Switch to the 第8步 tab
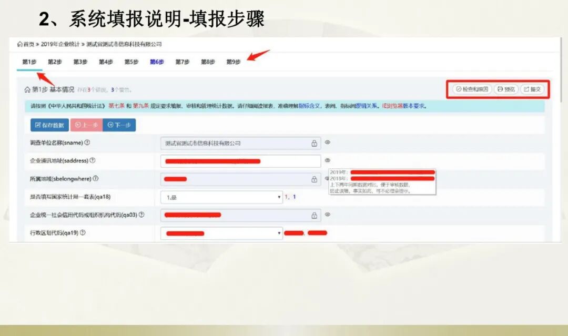 (208, 62)
